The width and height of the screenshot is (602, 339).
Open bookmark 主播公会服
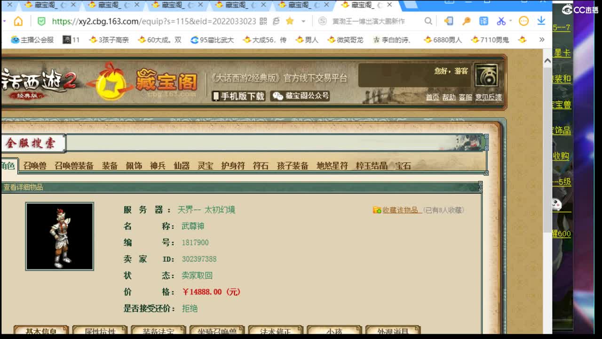tap(32, 40)
